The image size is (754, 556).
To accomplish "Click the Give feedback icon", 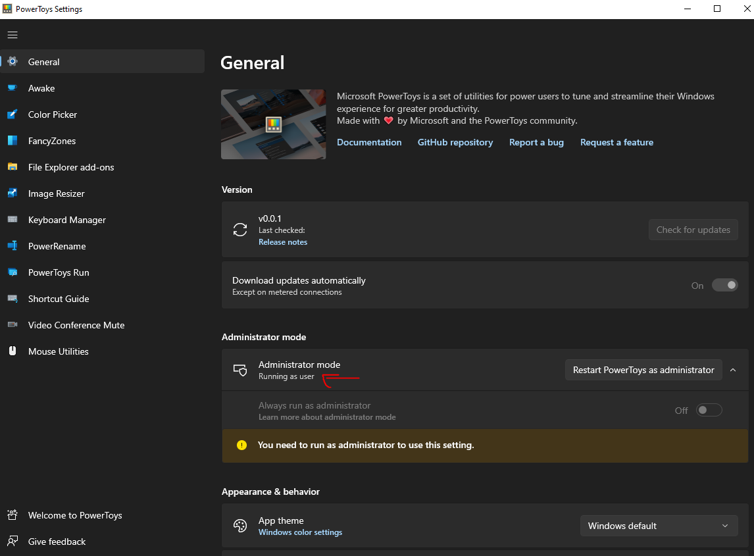I will (x=13, y=542).
